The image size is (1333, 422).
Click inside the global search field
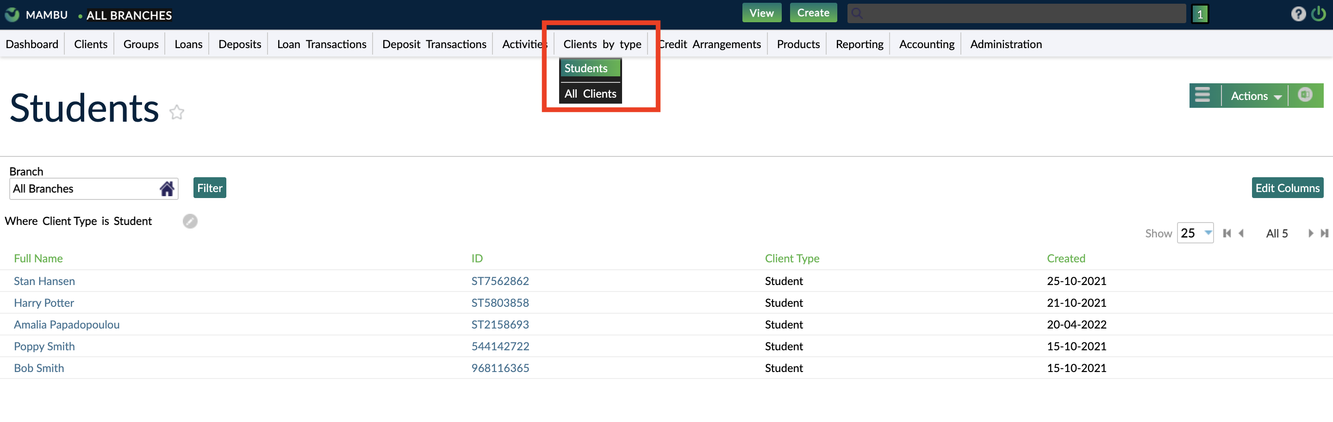[x=1014, y=13]
